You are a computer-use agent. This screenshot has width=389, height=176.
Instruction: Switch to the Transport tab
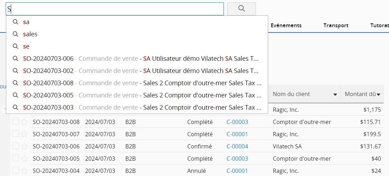coord(336,25)
